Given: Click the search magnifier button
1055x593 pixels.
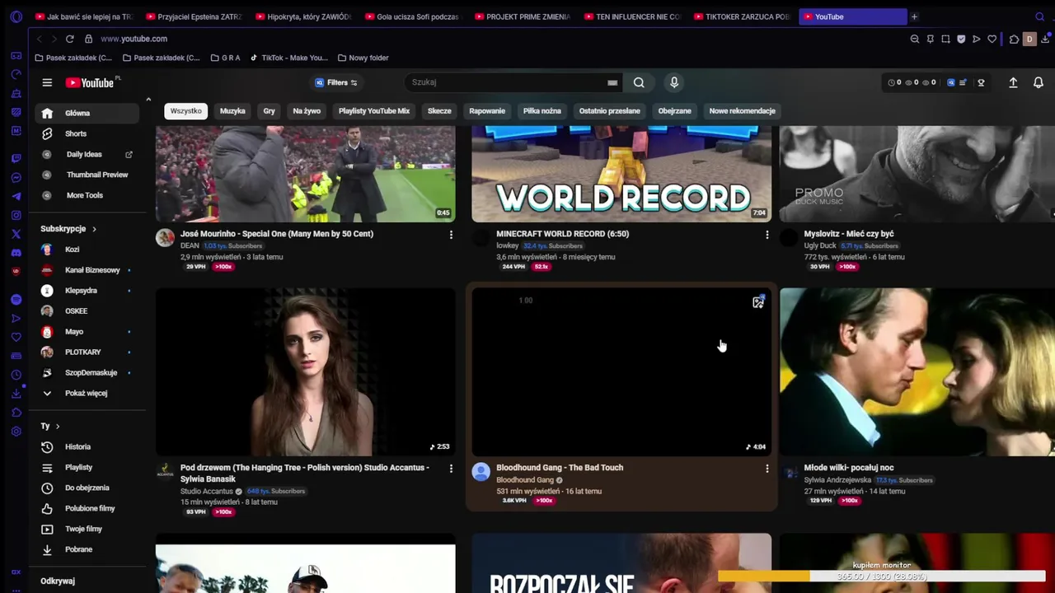Looking at the screenshot, I should click(639, 82).
